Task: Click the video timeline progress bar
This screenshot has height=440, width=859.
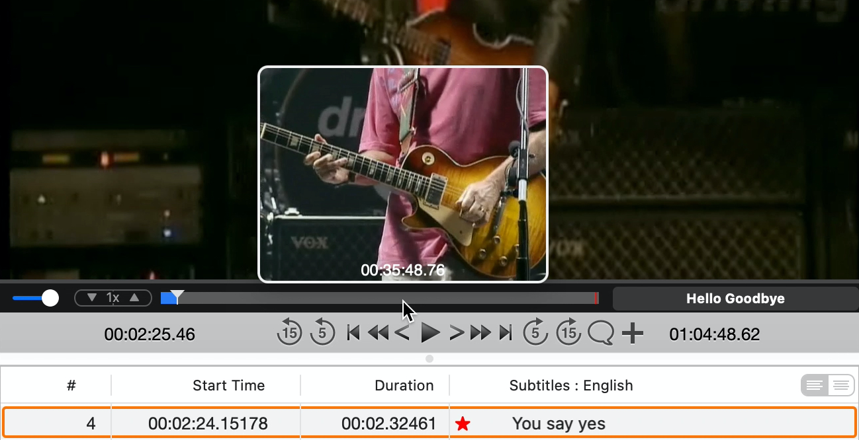Action: 380,299
